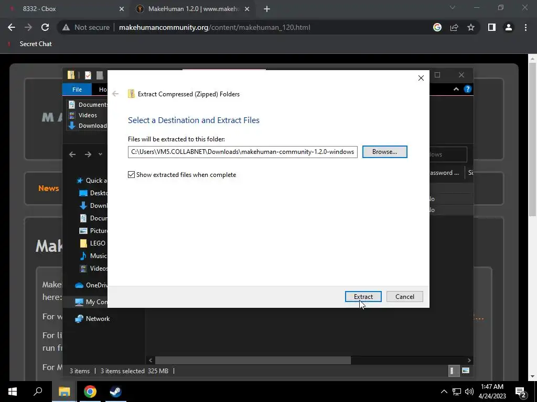Open recent locations dropdown in File Explorer
The height and width of the screenshot is (402, 537).
(x=100, y=154)
